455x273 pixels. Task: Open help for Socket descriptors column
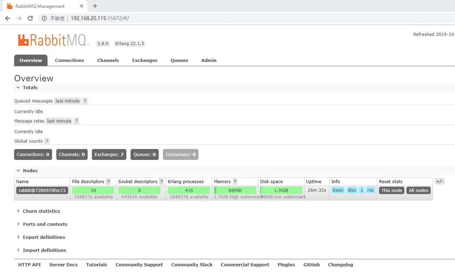161,182
